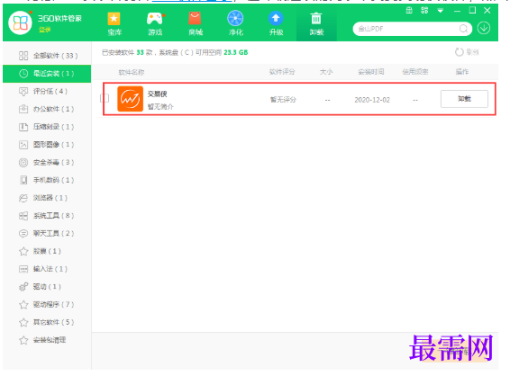Image resolution: width=510 pixels, height=376 pixels.
Task: Click the 暂无简介 description text
Action: coord(160,106)
